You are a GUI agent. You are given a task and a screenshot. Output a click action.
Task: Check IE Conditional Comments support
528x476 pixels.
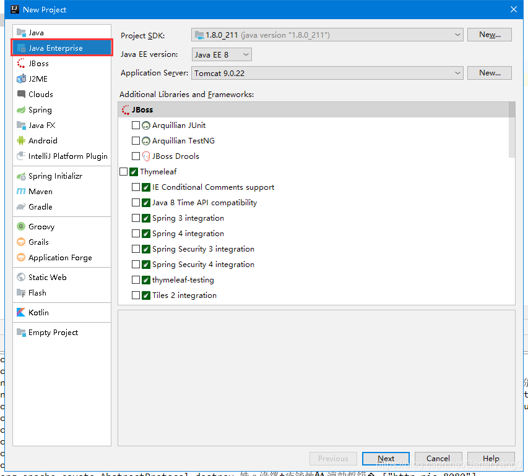tap(136, 187)
